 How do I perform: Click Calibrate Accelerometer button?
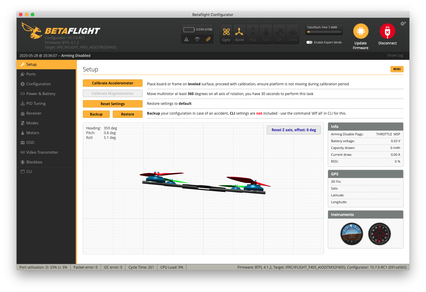113,83
